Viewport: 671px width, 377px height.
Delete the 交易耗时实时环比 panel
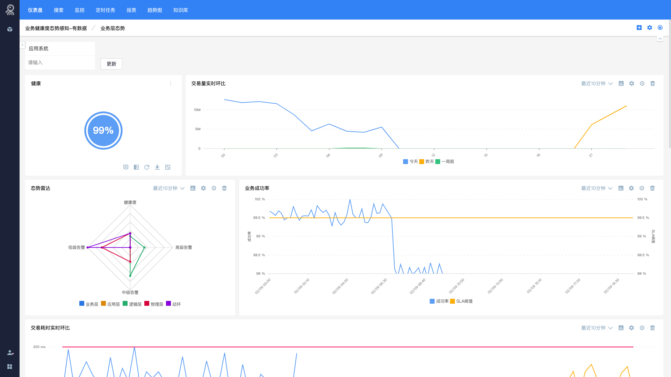(652, 328)
